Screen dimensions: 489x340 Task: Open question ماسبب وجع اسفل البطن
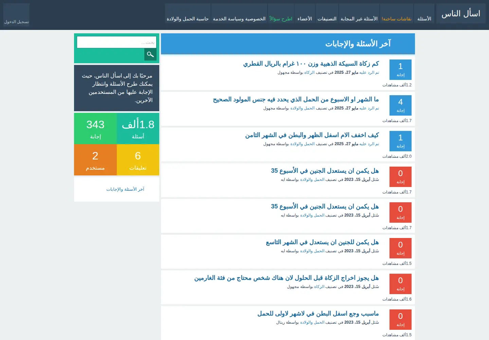(318, 314)
